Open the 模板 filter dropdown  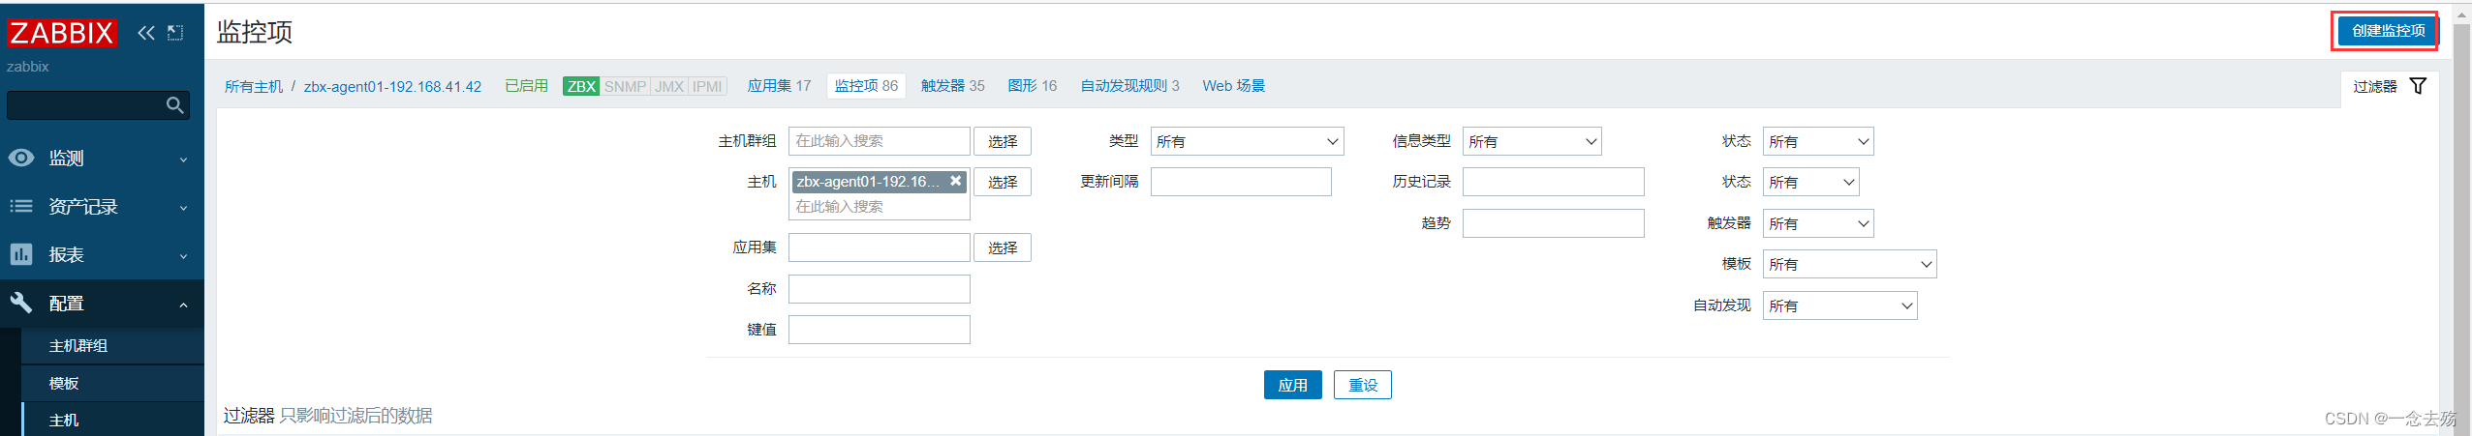[1849, 264]
